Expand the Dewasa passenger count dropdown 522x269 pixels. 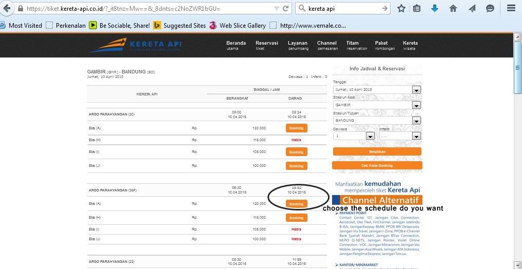pyautogui.click(x=370, y=136)
